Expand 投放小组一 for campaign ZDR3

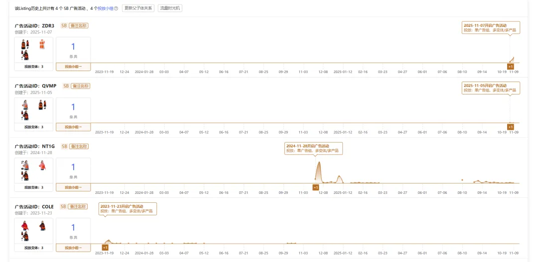pos(73,66)
